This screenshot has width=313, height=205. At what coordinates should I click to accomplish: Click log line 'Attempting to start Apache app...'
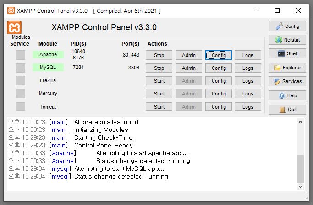pyautogui.click(x=142, y=153)
